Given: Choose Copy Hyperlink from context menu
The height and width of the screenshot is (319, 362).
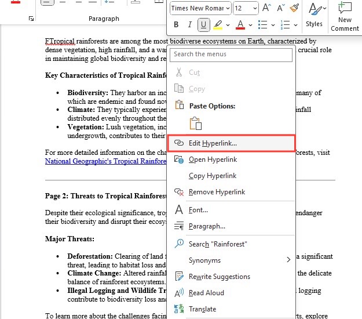Looking at the screenshot, I should click(231, 175).
